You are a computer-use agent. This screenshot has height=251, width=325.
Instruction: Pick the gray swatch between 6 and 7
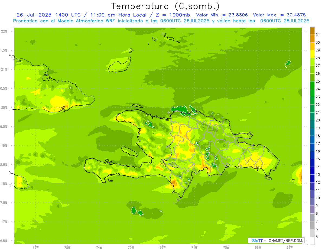pos(312,225)
